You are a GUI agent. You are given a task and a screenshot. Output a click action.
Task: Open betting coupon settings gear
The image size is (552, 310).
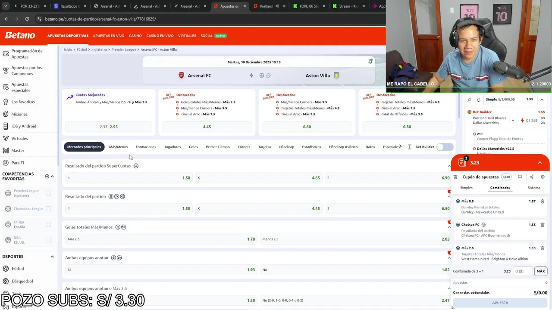click(x=543, y=177)
